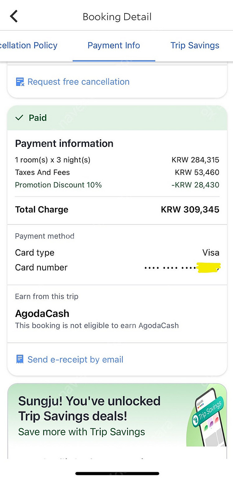This screenshot has height=480, width=233.
Task: Tap the AgodaCash heading
Action: tap(42, 314)
